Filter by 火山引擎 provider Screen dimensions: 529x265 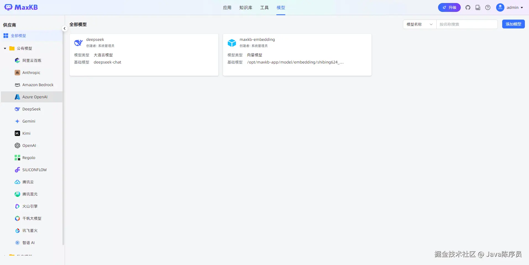32,206
